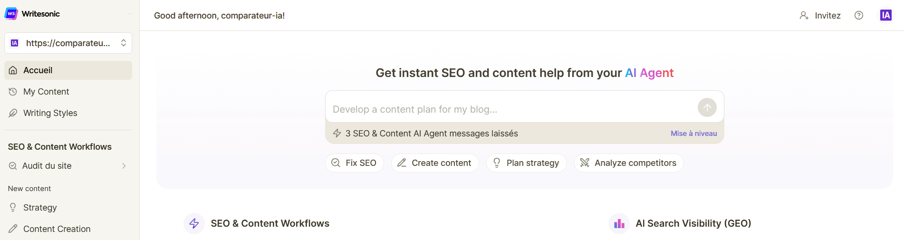Click the Fix SEO chip

(x=355, y=163)
